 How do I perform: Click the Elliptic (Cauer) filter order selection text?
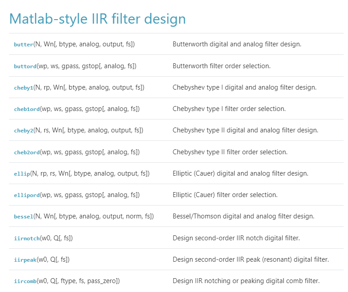point(225,195)
